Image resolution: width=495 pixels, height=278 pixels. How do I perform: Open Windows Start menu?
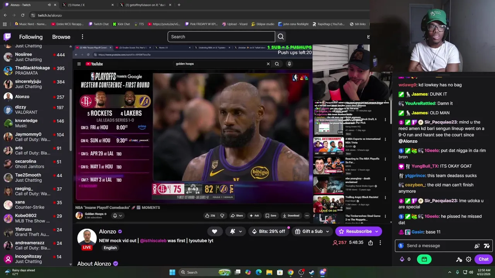point(172,272)
